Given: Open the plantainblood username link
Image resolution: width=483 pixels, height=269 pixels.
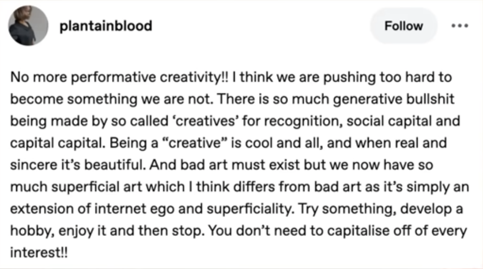Looking at the screenshot, I should click(x=106, y=26).
